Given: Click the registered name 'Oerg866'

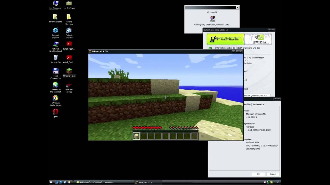Looking at the screenshot, I should point(250,127).
